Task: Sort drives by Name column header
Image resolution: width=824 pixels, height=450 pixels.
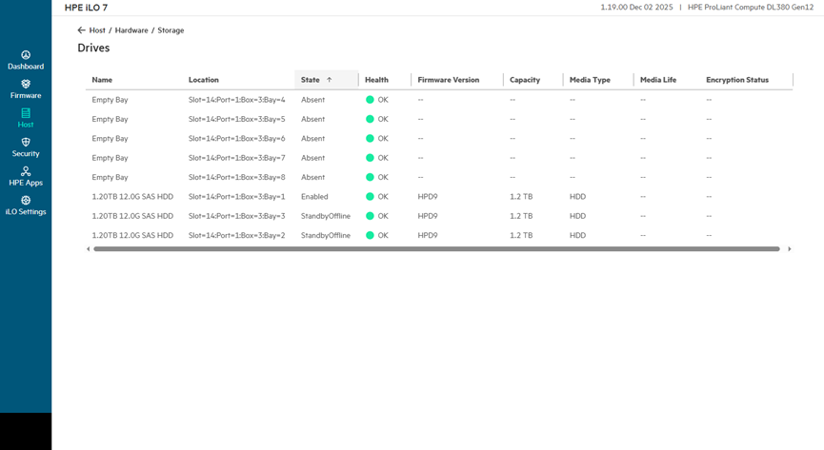Action: point(102,80)
